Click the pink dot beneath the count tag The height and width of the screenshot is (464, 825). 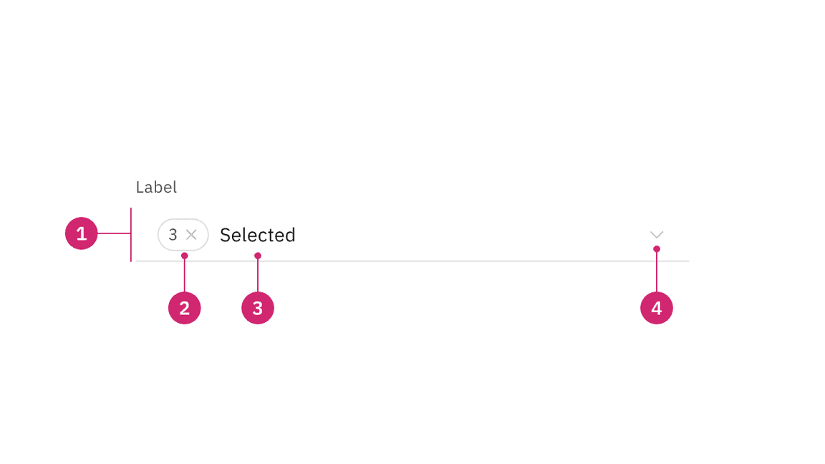pos(185,256)
